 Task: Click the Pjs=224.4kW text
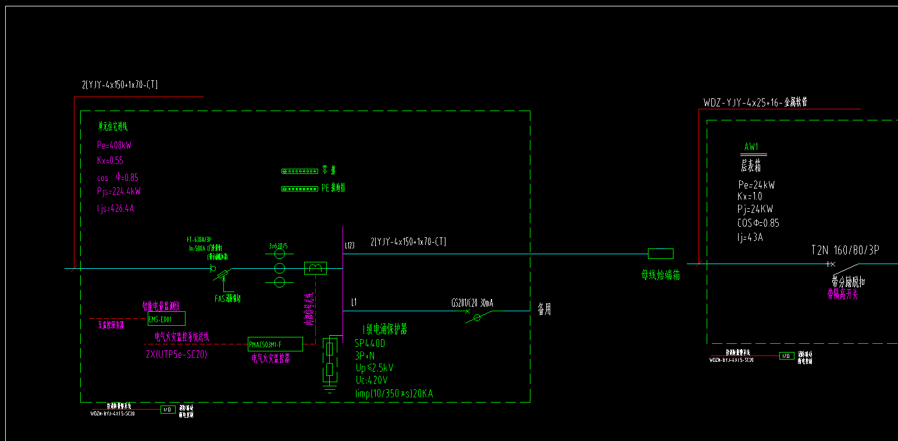(119, 191)
